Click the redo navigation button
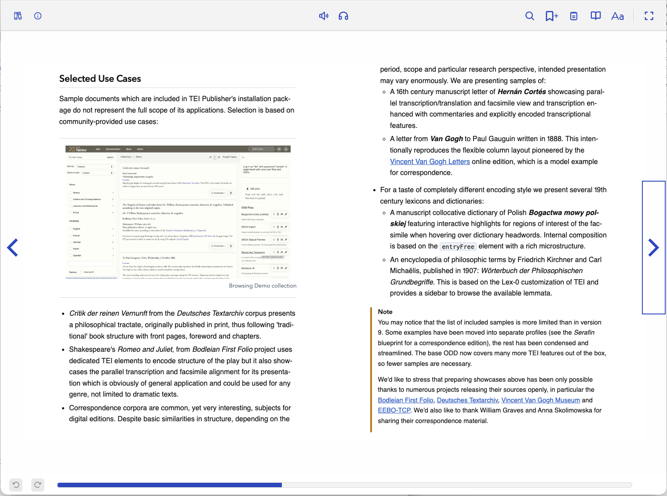Screen dimensions: 667x496 [38, 485]
